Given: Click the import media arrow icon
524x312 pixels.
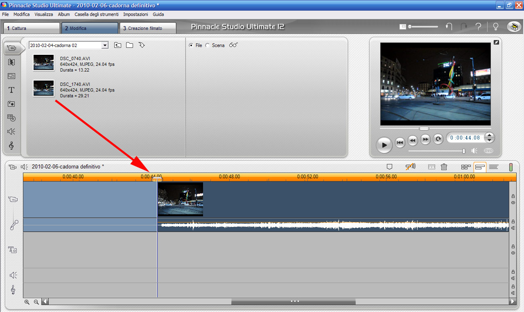Looking at the screenshot, I should (x=142, y=45).
